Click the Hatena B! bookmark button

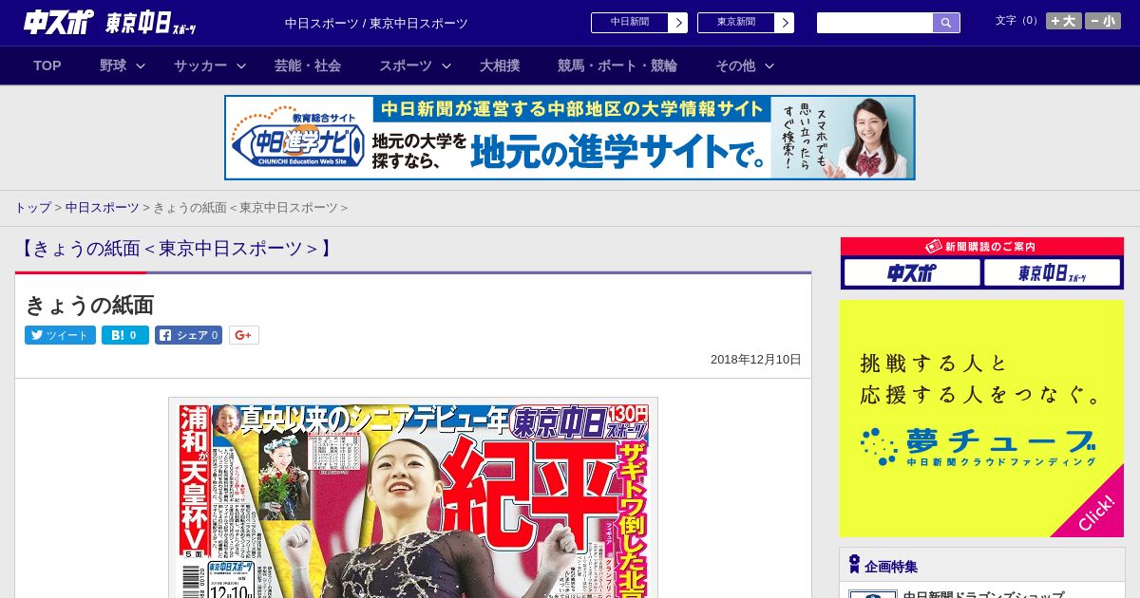pos(125,335)
